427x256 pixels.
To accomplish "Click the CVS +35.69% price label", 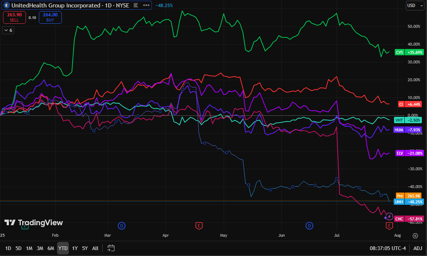I will pos(409,52).
